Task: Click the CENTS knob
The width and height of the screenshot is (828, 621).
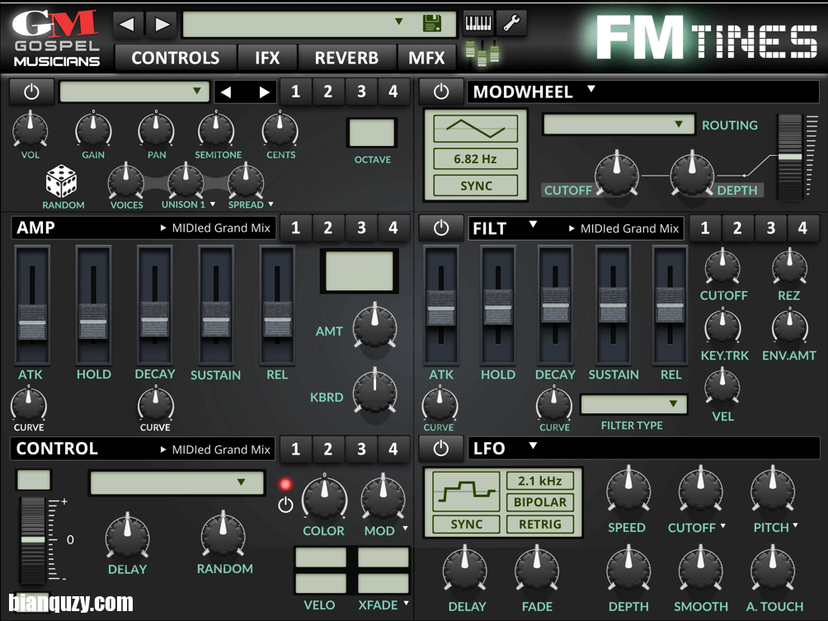Action: click(280, 129)
